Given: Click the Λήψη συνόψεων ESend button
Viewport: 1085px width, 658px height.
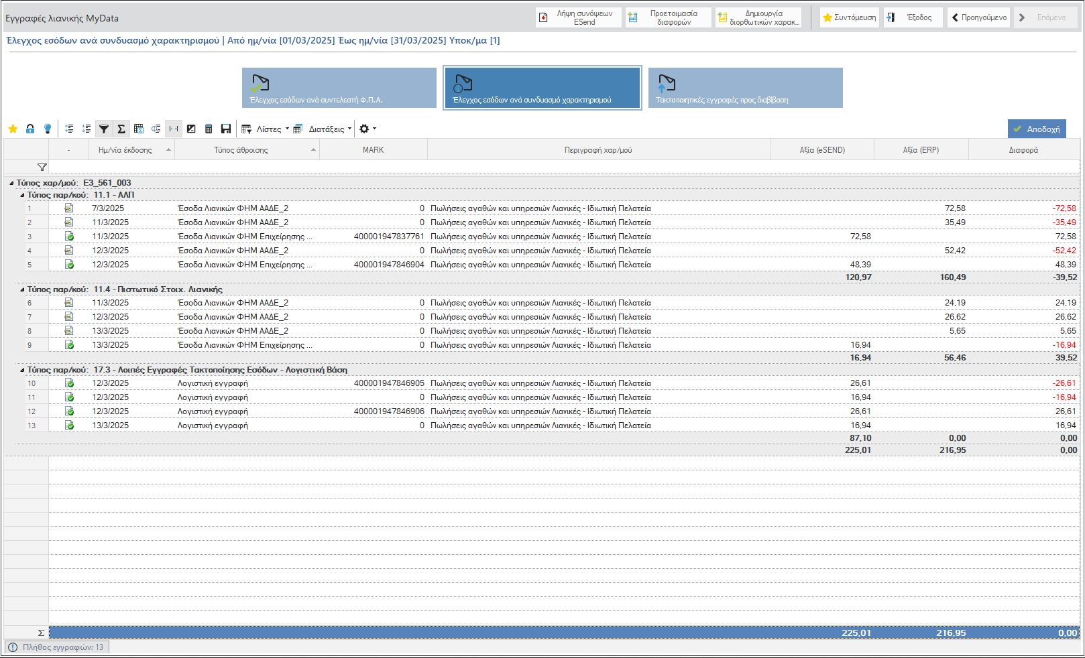Looking at the screenshot, I should click(579, 17).
